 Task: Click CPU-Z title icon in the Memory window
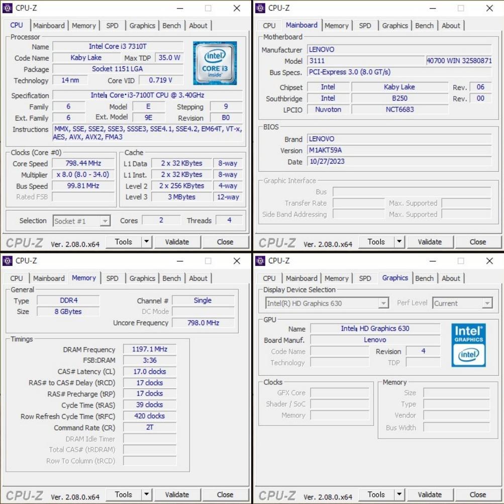8,261
